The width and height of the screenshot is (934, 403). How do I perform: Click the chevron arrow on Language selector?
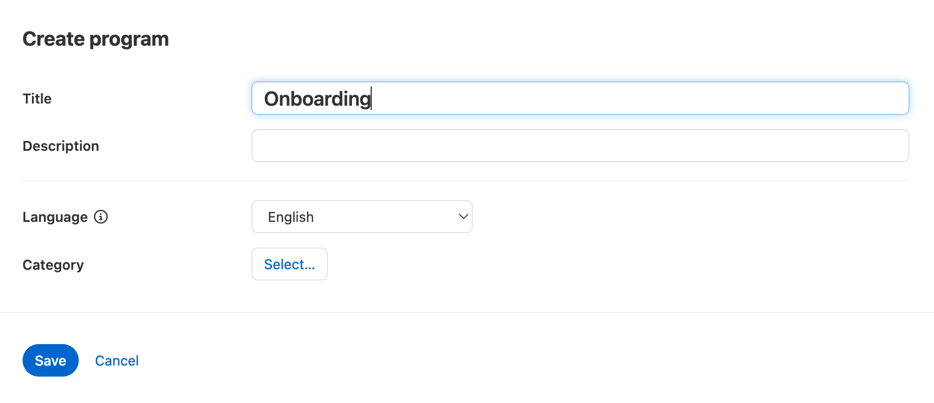(x=463, y=217)
